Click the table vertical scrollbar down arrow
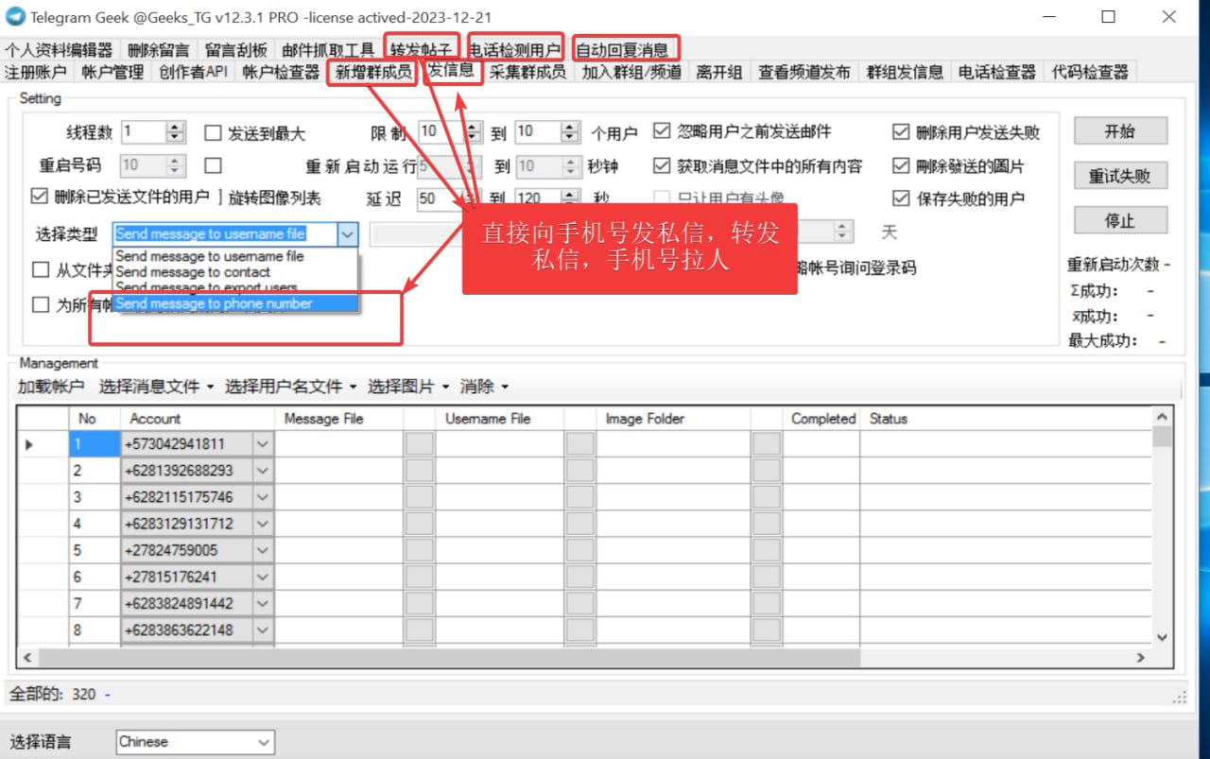 [1163, 638]
